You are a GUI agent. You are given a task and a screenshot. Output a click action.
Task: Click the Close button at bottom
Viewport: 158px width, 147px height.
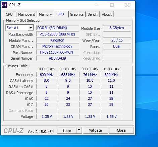tap(121, 130)
